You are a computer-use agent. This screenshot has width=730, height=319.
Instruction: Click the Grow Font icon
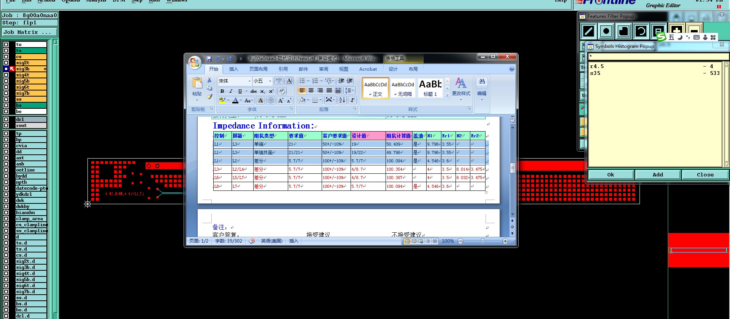point(281,100)
